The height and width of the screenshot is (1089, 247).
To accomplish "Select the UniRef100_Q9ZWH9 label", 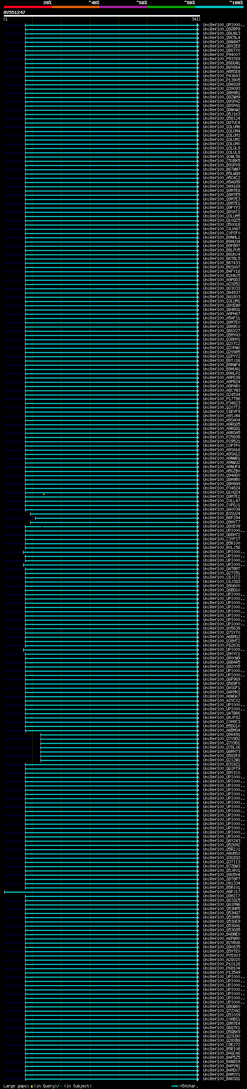I will [222, 97].
